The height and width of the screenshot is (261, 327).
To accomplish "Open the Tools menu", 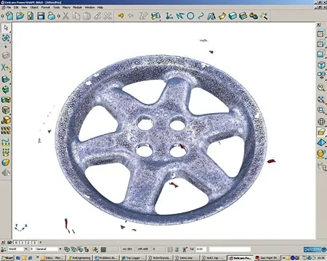I will click(56, 7).
